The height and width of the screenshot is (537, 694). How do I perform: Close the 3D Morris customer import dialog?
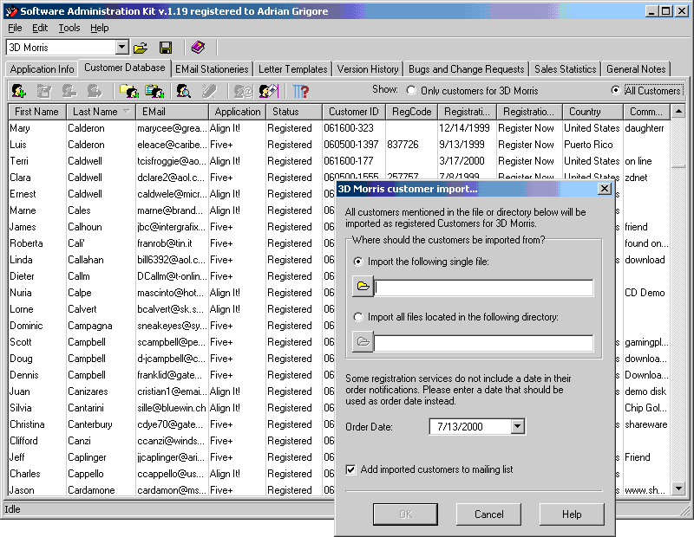click(x=604, y=189)
